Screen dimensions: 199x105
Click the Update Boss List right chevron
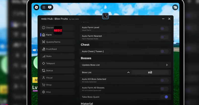point(167,65)
